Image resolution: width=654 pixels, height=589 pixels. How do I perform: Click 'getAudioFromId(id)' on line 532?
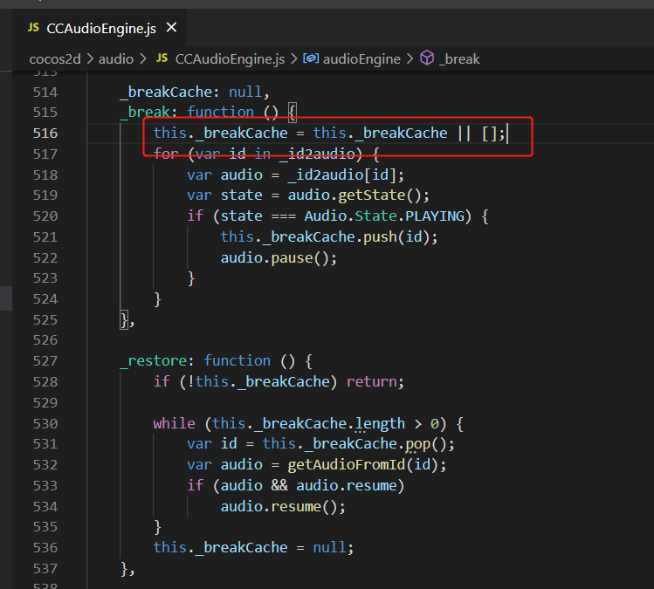click(363, 465)
